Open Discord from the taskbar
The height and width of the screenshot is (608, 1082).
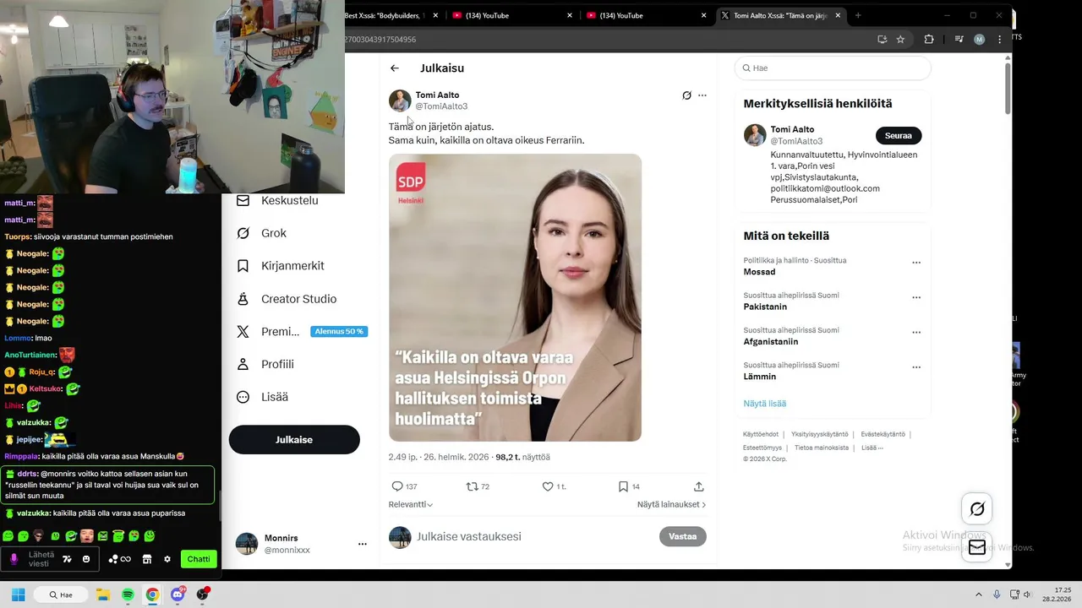(178, 594)
